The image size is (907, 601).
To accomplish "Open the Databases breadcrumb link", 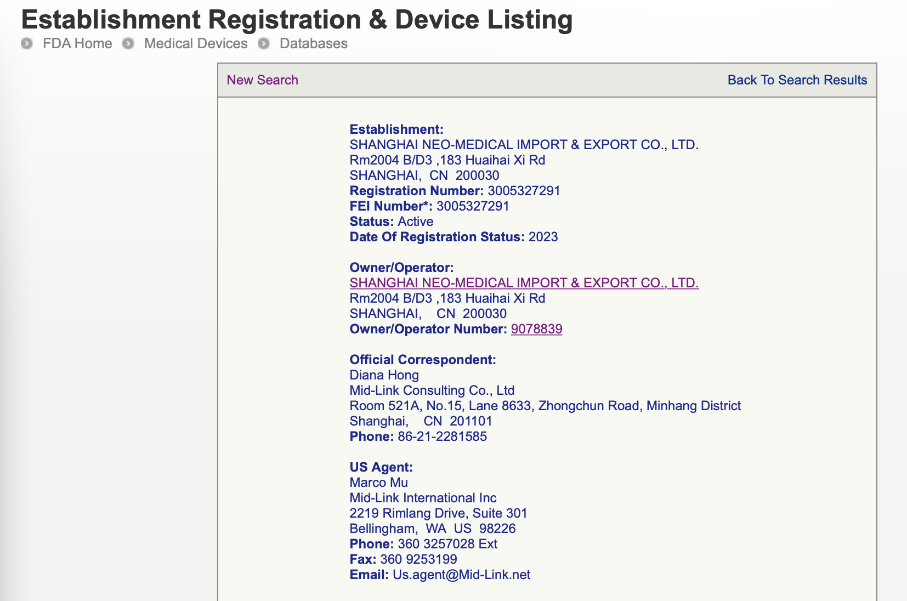I will (313, 43).
